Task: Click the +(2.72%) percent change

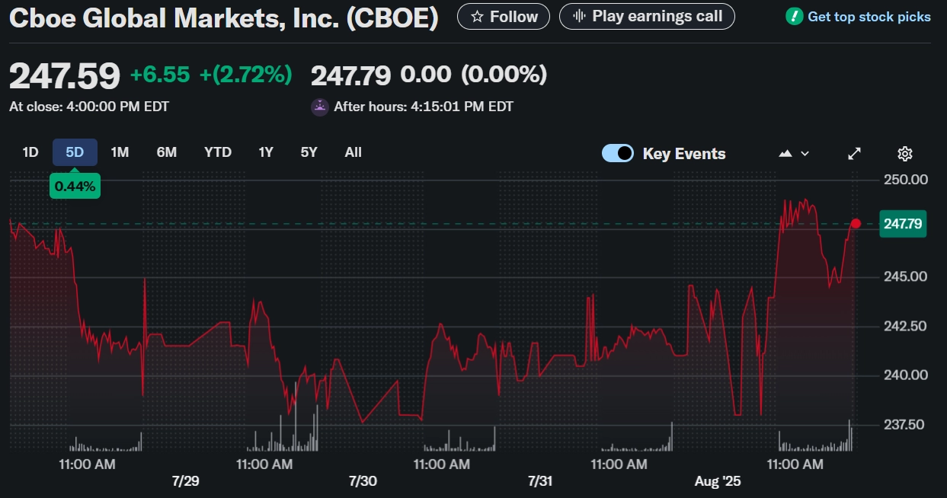Action: [245, 75]
